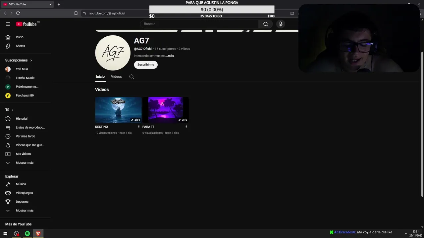Bookmark this page in address bar
Viewport: 424px width, 238px height.
tap(76, 13)
